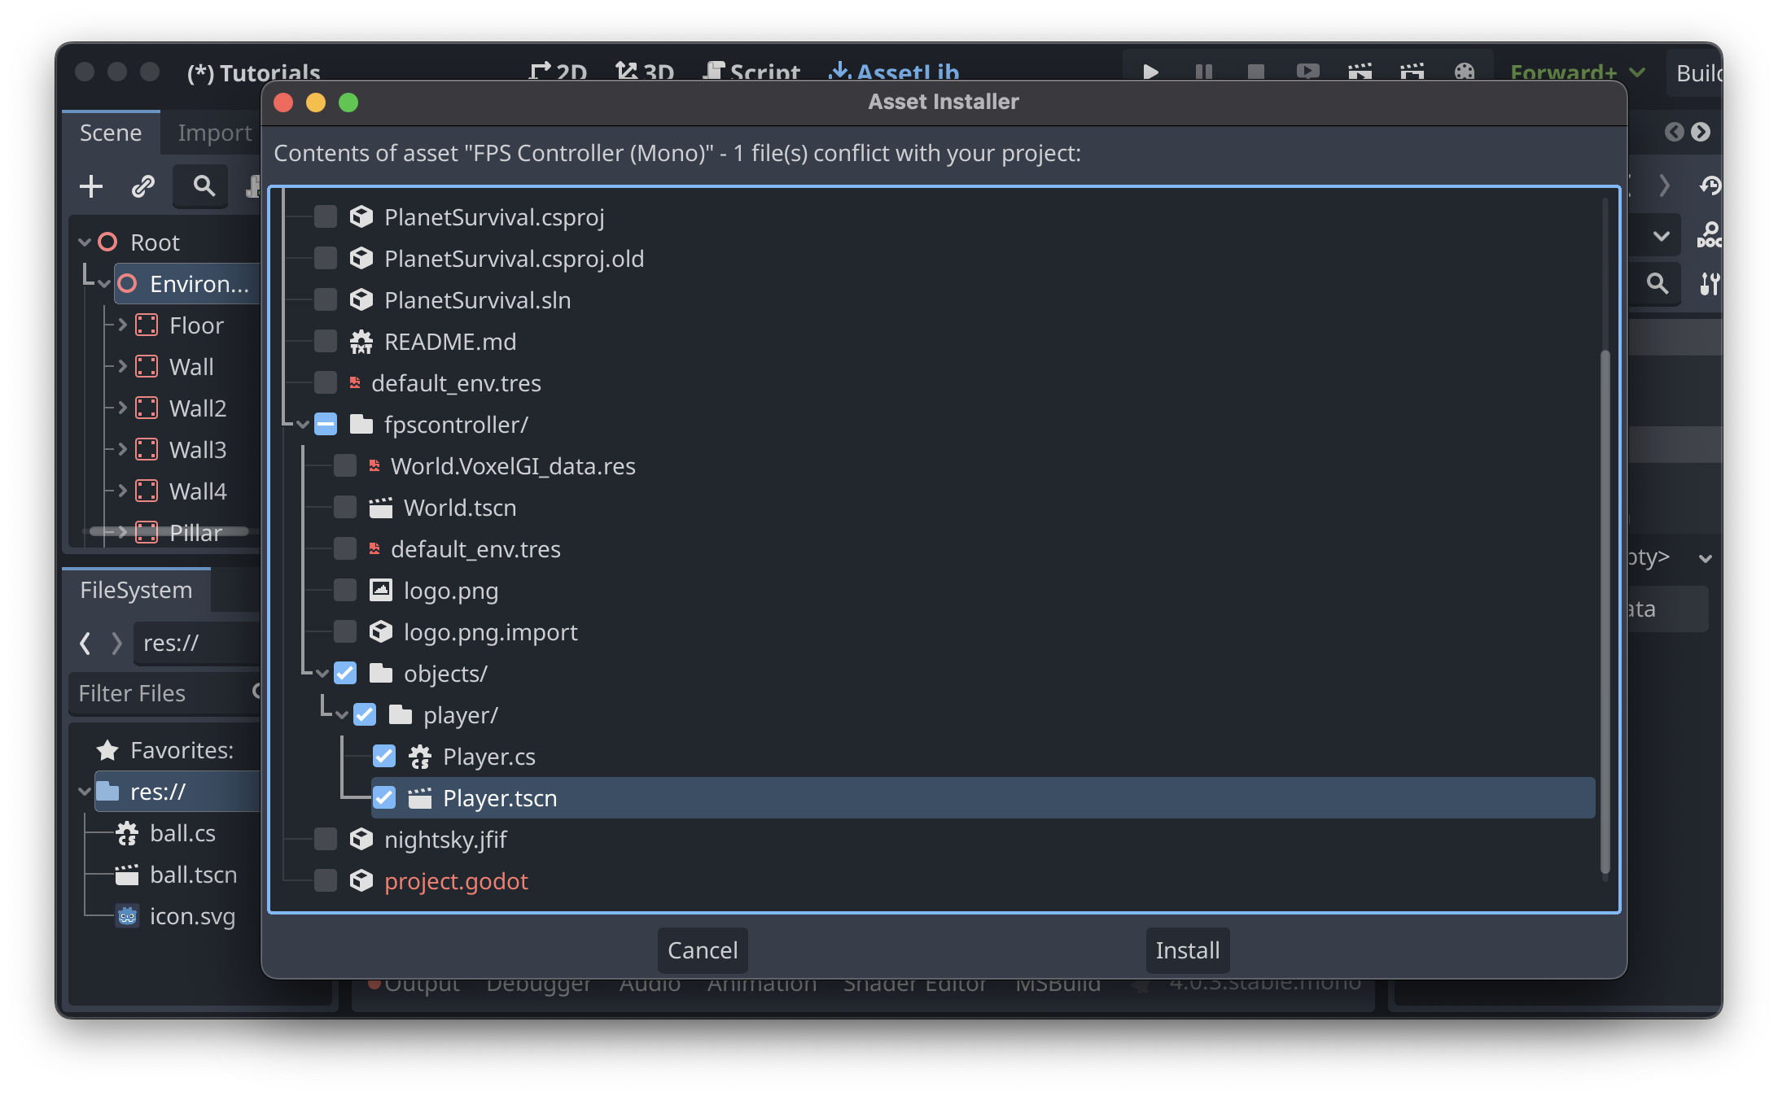The width and height of the screenshot is (1778, 1100).
Task: Click the search icon in the Scene panel
Action: 200,186
